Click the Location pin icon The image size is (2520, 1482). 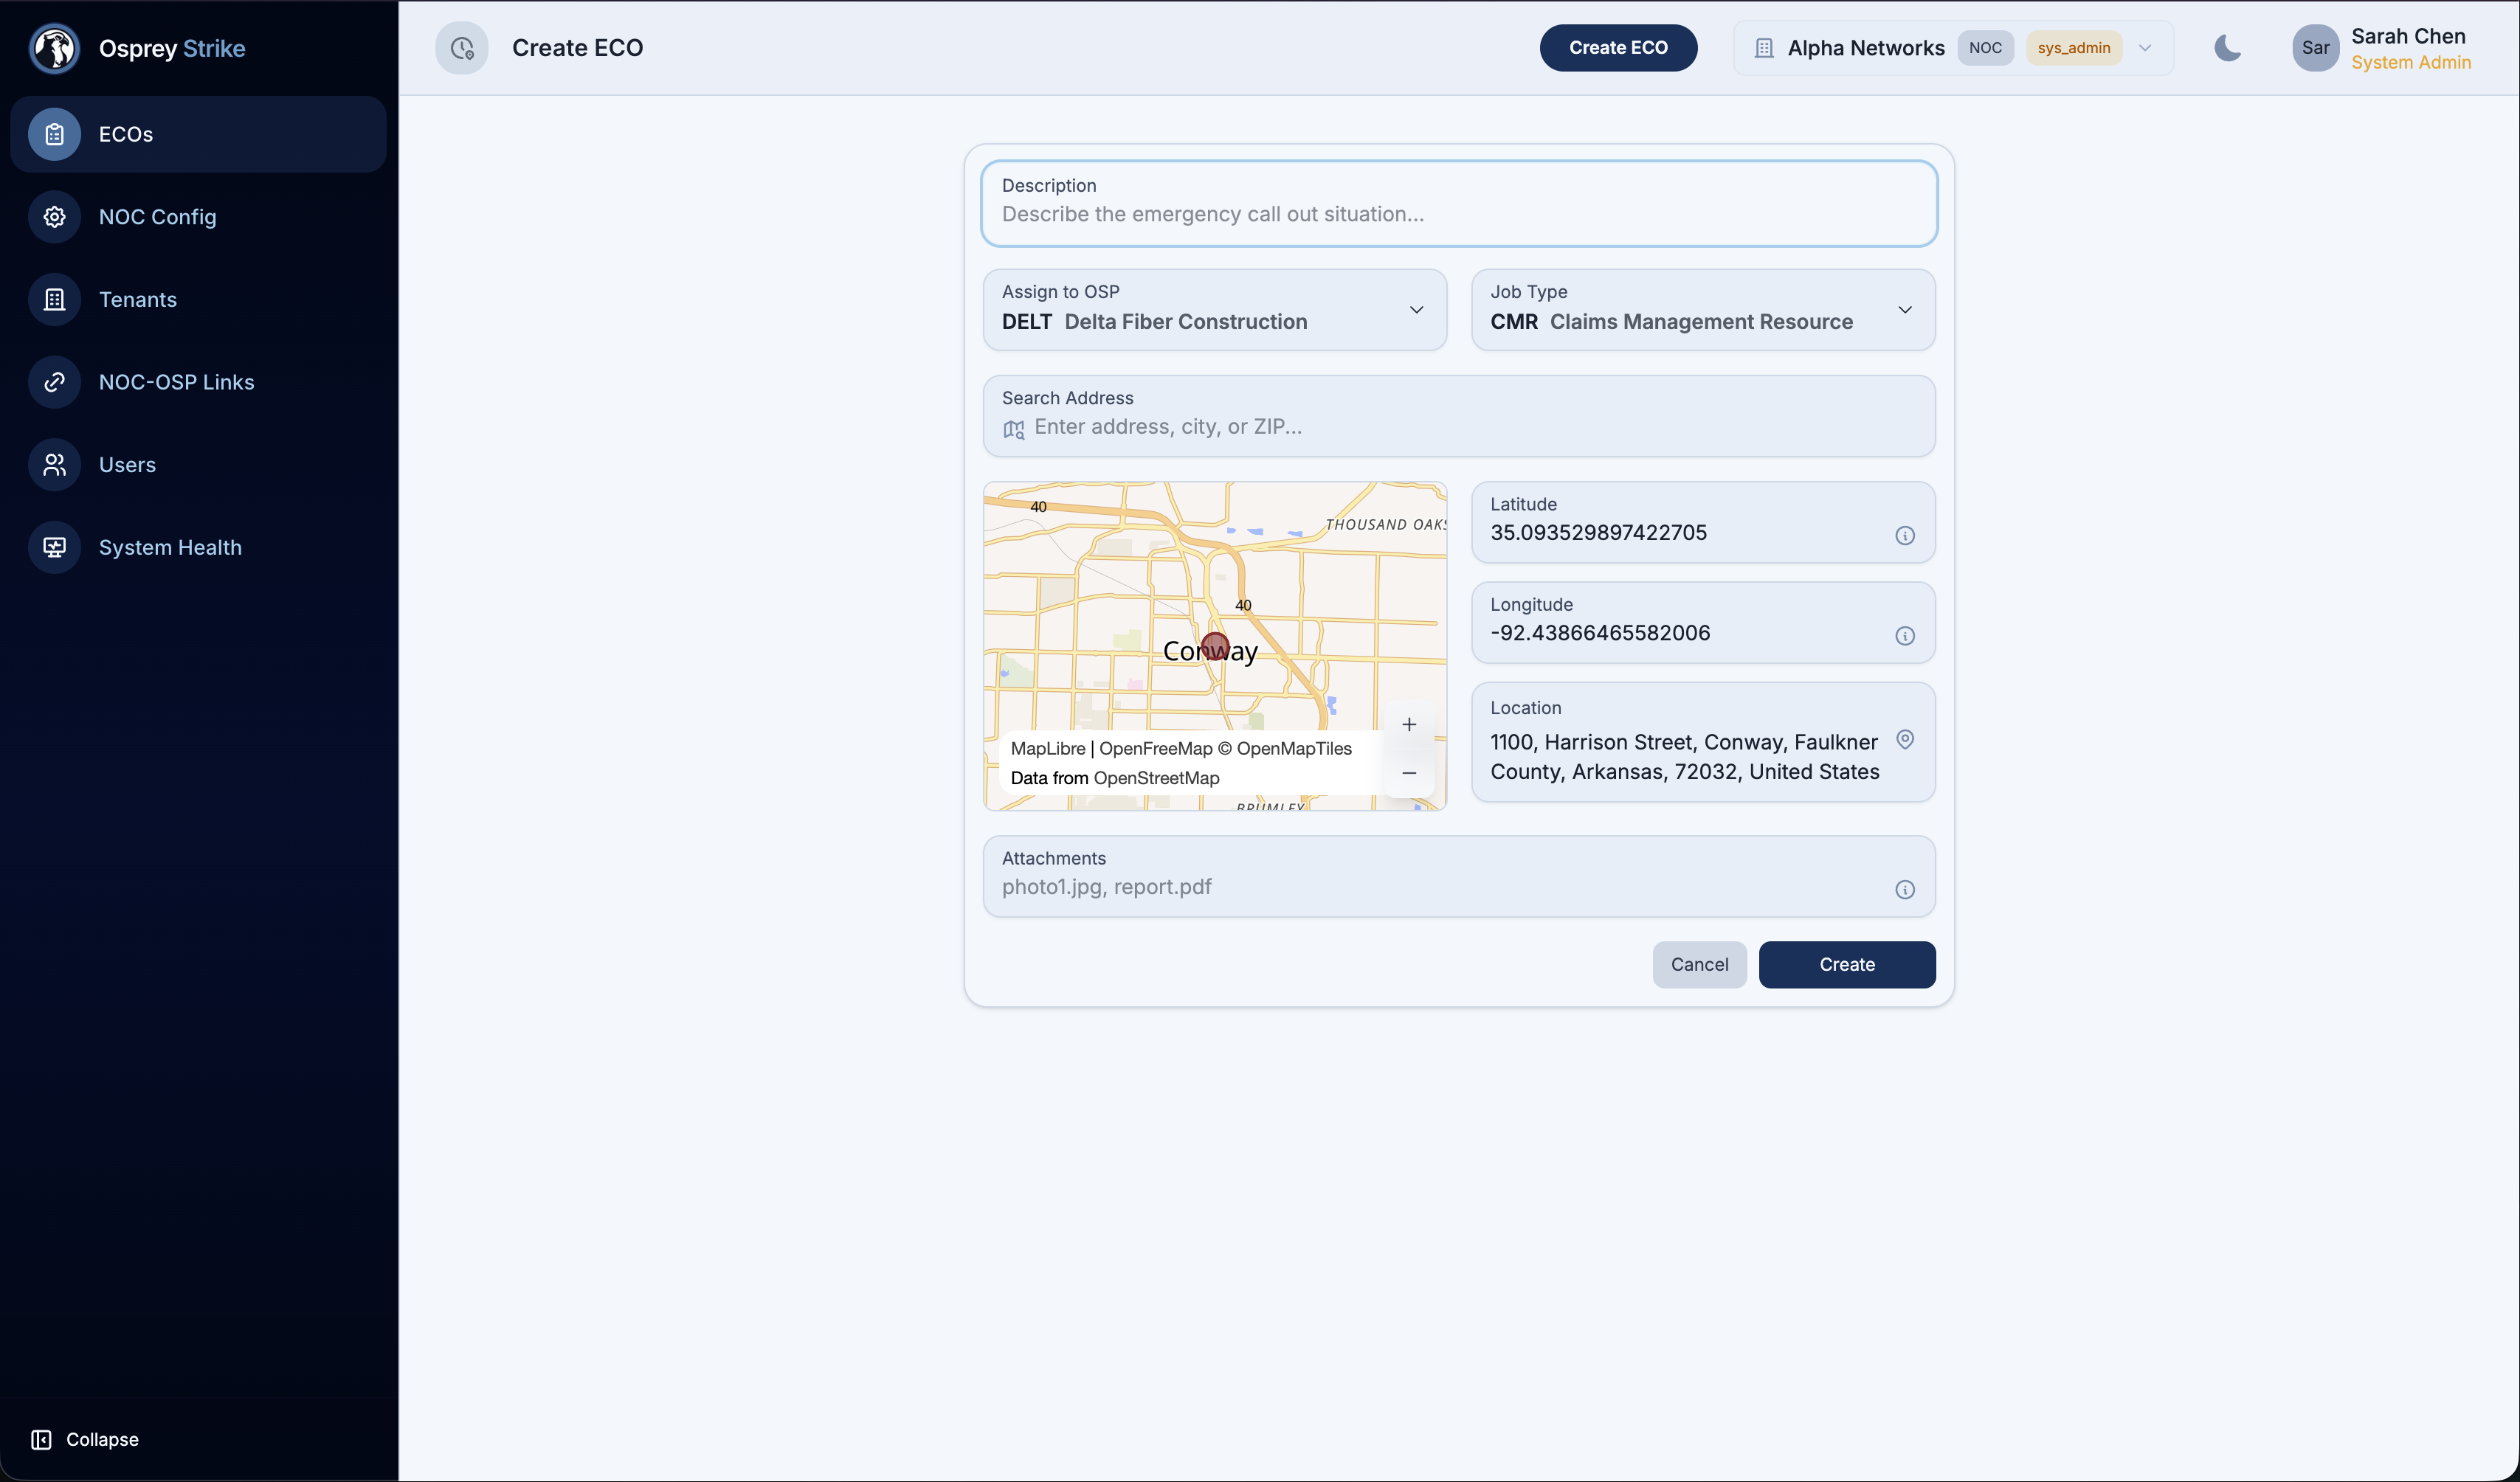coord(1904,739)
